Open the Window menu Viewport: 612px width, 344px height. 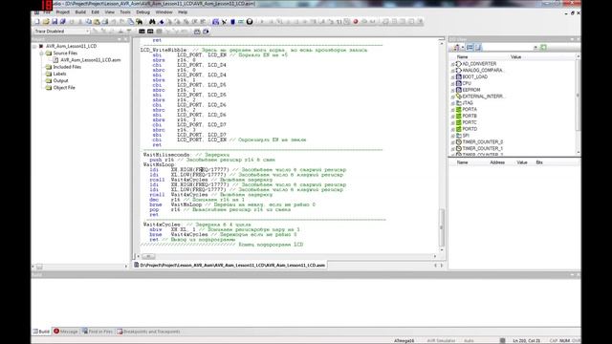pos(164,12)
